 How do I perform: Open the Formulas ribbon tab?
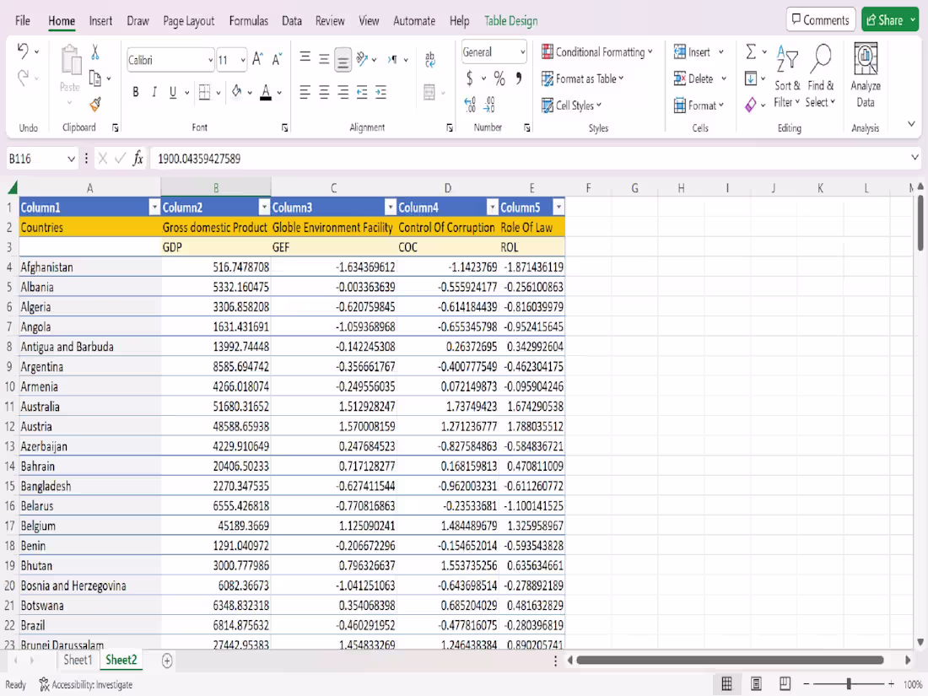[x=248, y=21]
